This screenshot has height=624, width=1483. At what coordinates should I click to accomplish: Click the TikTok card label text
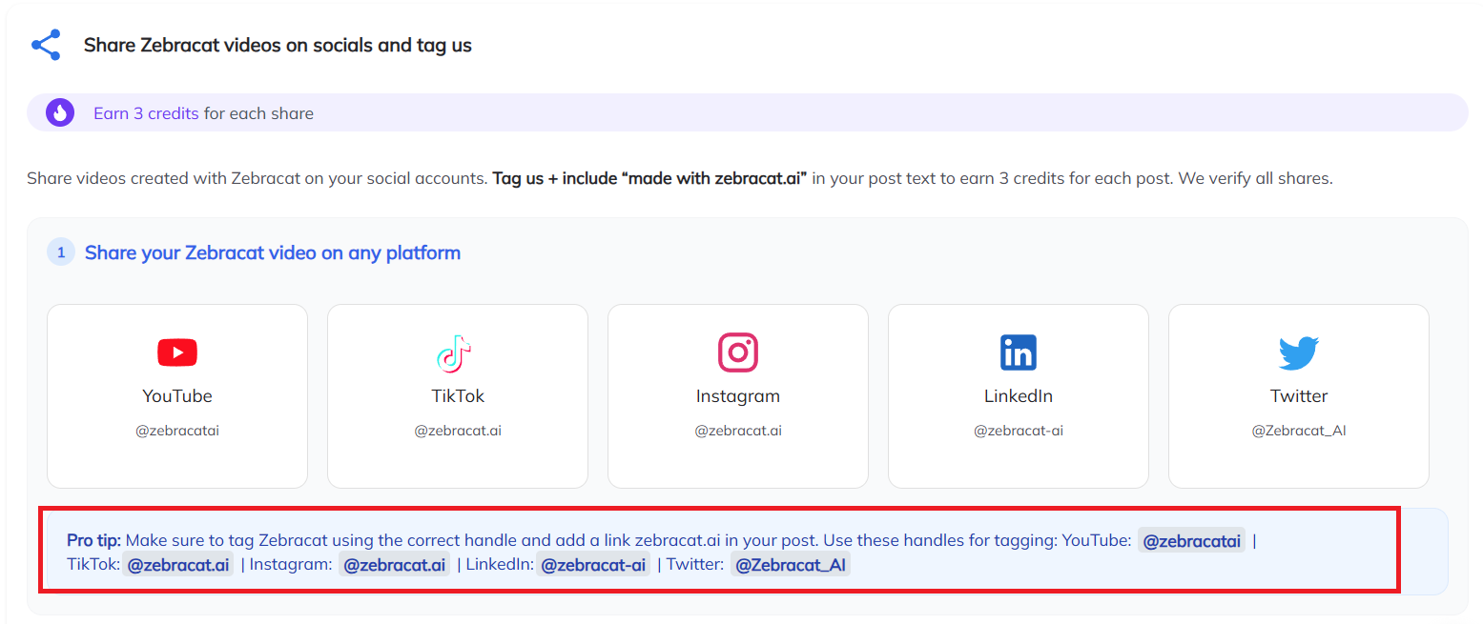coord(458,396)
